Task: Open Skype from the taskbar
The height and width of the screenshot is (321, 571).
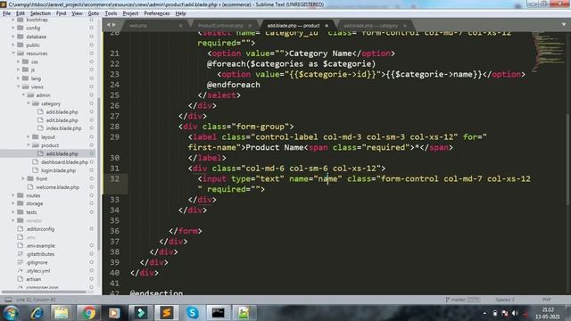Action: [x=192, y=313]
